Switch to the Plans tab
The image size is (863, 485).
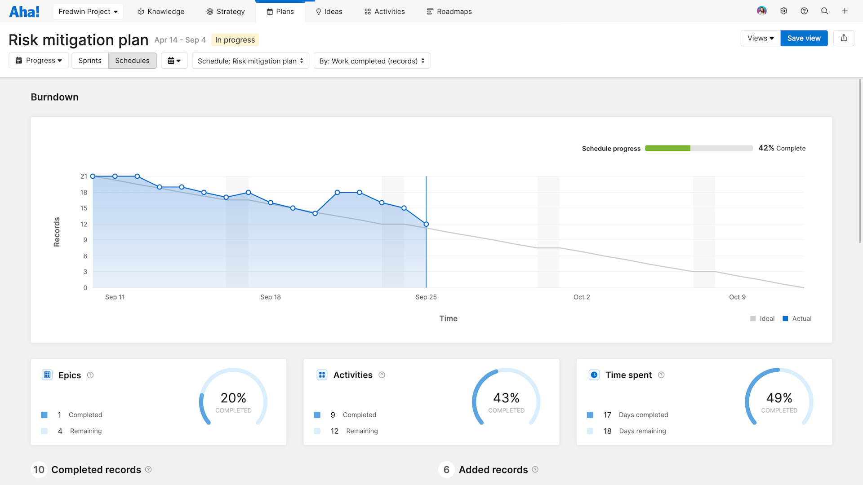tap(280, 11)
